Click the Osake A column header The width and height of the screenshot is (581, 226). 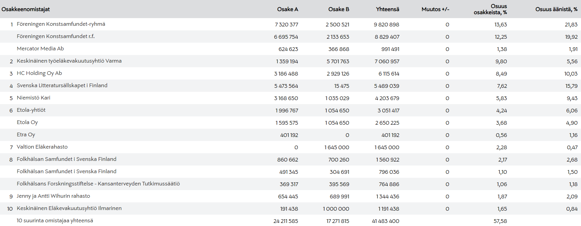(x=288, y=9)
